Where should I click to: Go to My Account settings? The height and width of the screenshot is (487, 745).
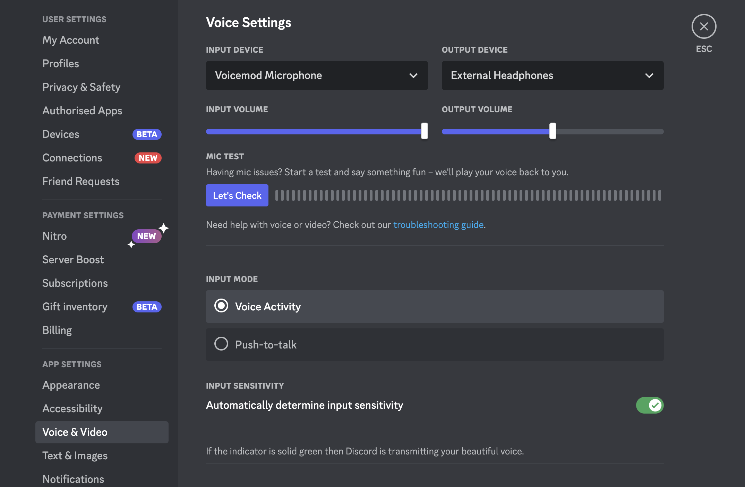(71, 39)
